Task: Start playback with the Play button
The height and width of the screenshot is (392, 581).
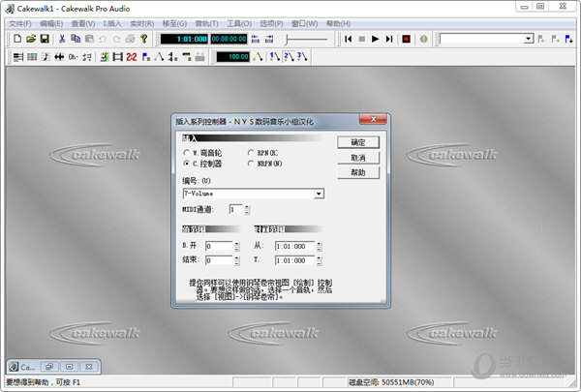Action: (375, 39)
